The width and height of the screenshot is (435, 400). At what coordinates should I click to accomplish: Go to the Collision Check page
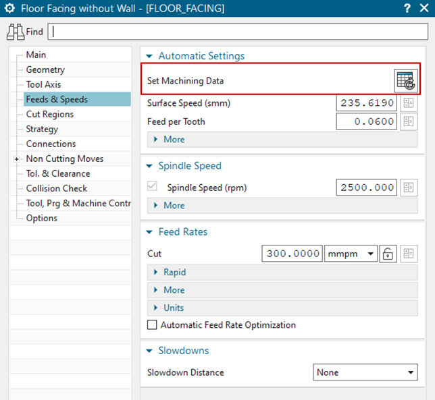57,189
